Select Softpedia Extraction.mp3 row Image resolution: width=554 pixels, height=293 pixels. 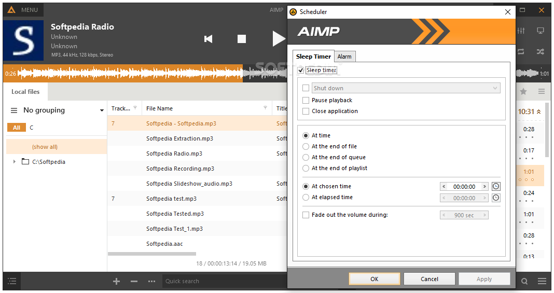pos(197,138)
